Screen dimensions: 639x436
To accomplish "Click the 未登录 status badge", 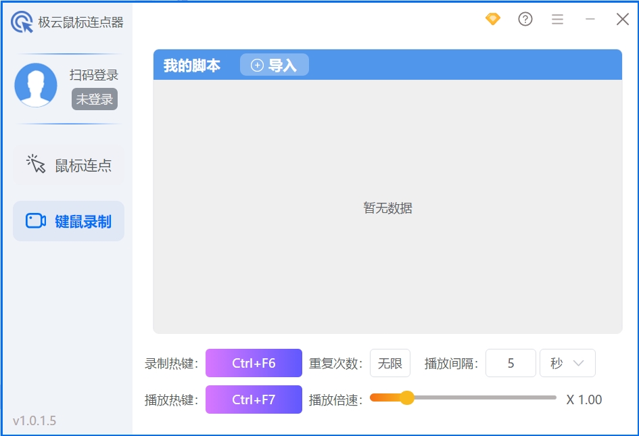I will tap(95, 99).
